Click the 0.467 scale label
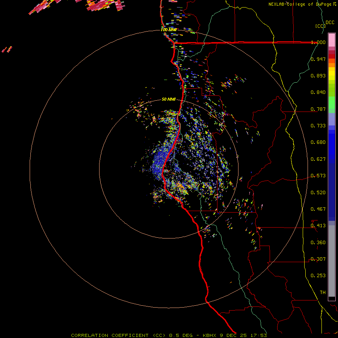The image size is (338, 338). click(318, 209)
